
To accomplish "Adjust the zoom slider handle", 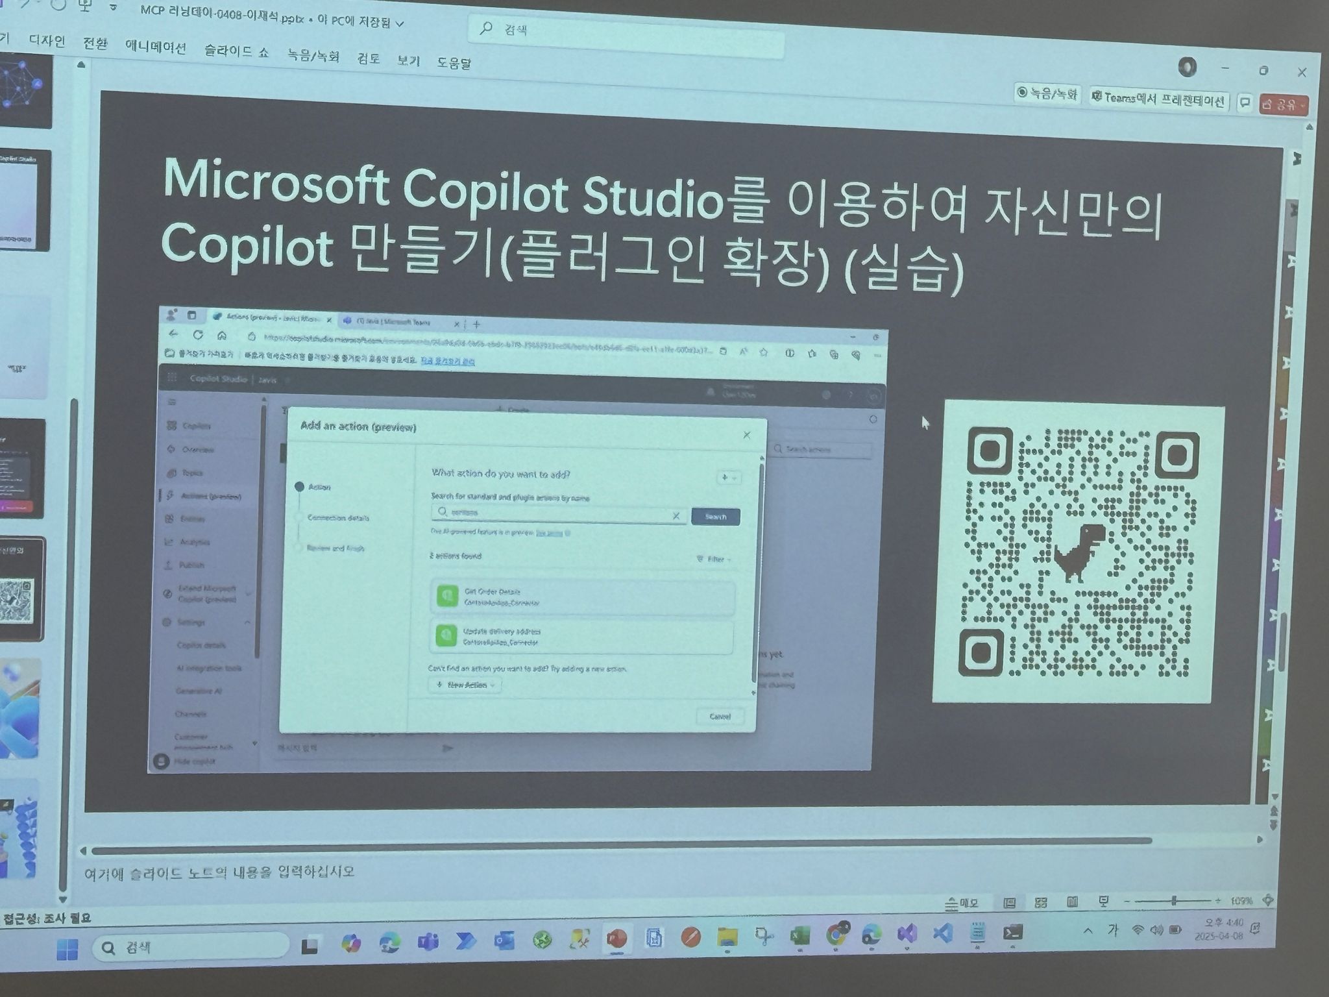I will 1174,901.
